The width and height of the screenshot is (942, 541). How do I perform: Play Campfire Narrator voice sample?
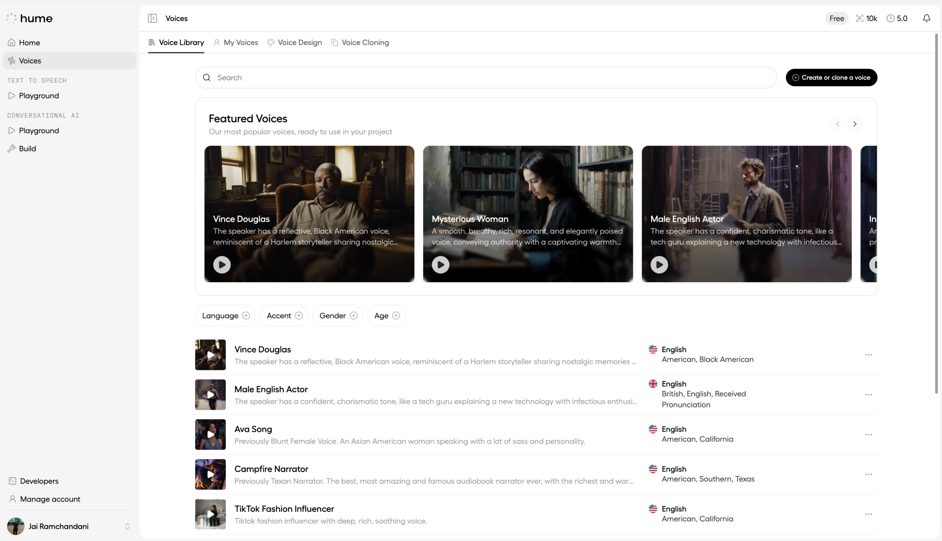(210, 474)
